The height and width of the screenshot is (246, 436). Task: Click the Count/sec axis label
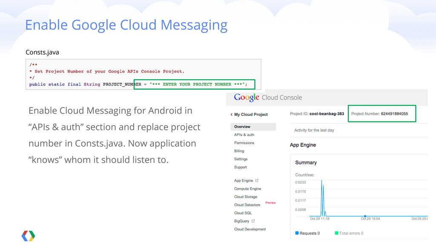click(304, 175)
